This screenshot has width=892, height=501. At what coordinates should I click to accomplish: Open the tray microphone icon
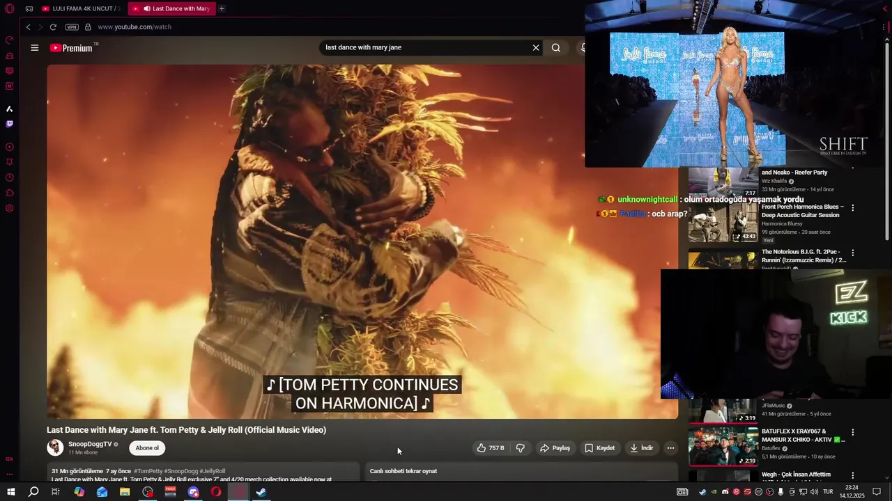tap(781, 492)
